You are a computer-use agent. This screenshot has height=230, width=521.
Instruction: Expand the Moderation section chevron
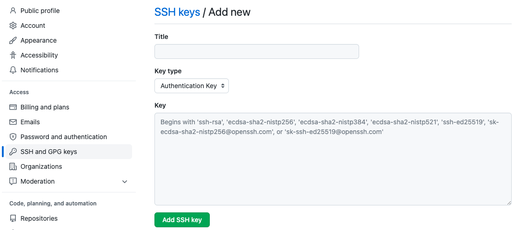click(x=125, y=182)
